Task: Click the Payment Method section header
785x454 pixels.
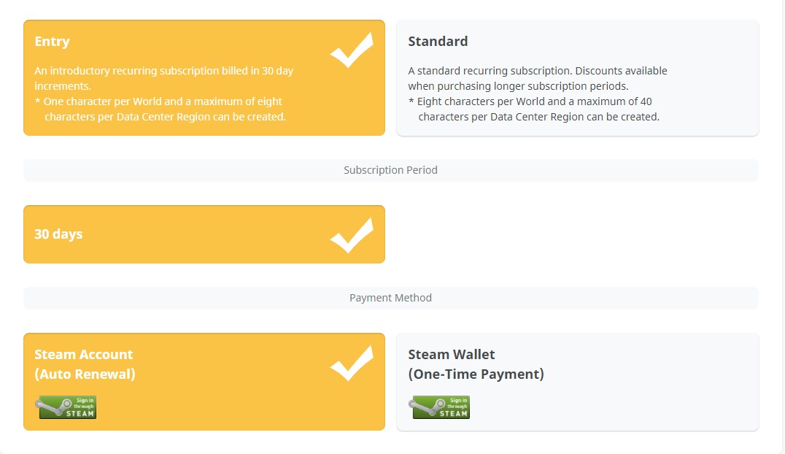Action: click(390, 298)
